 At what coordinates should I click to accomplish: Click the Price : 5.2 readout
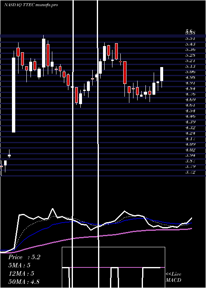(x=24, y=257)
